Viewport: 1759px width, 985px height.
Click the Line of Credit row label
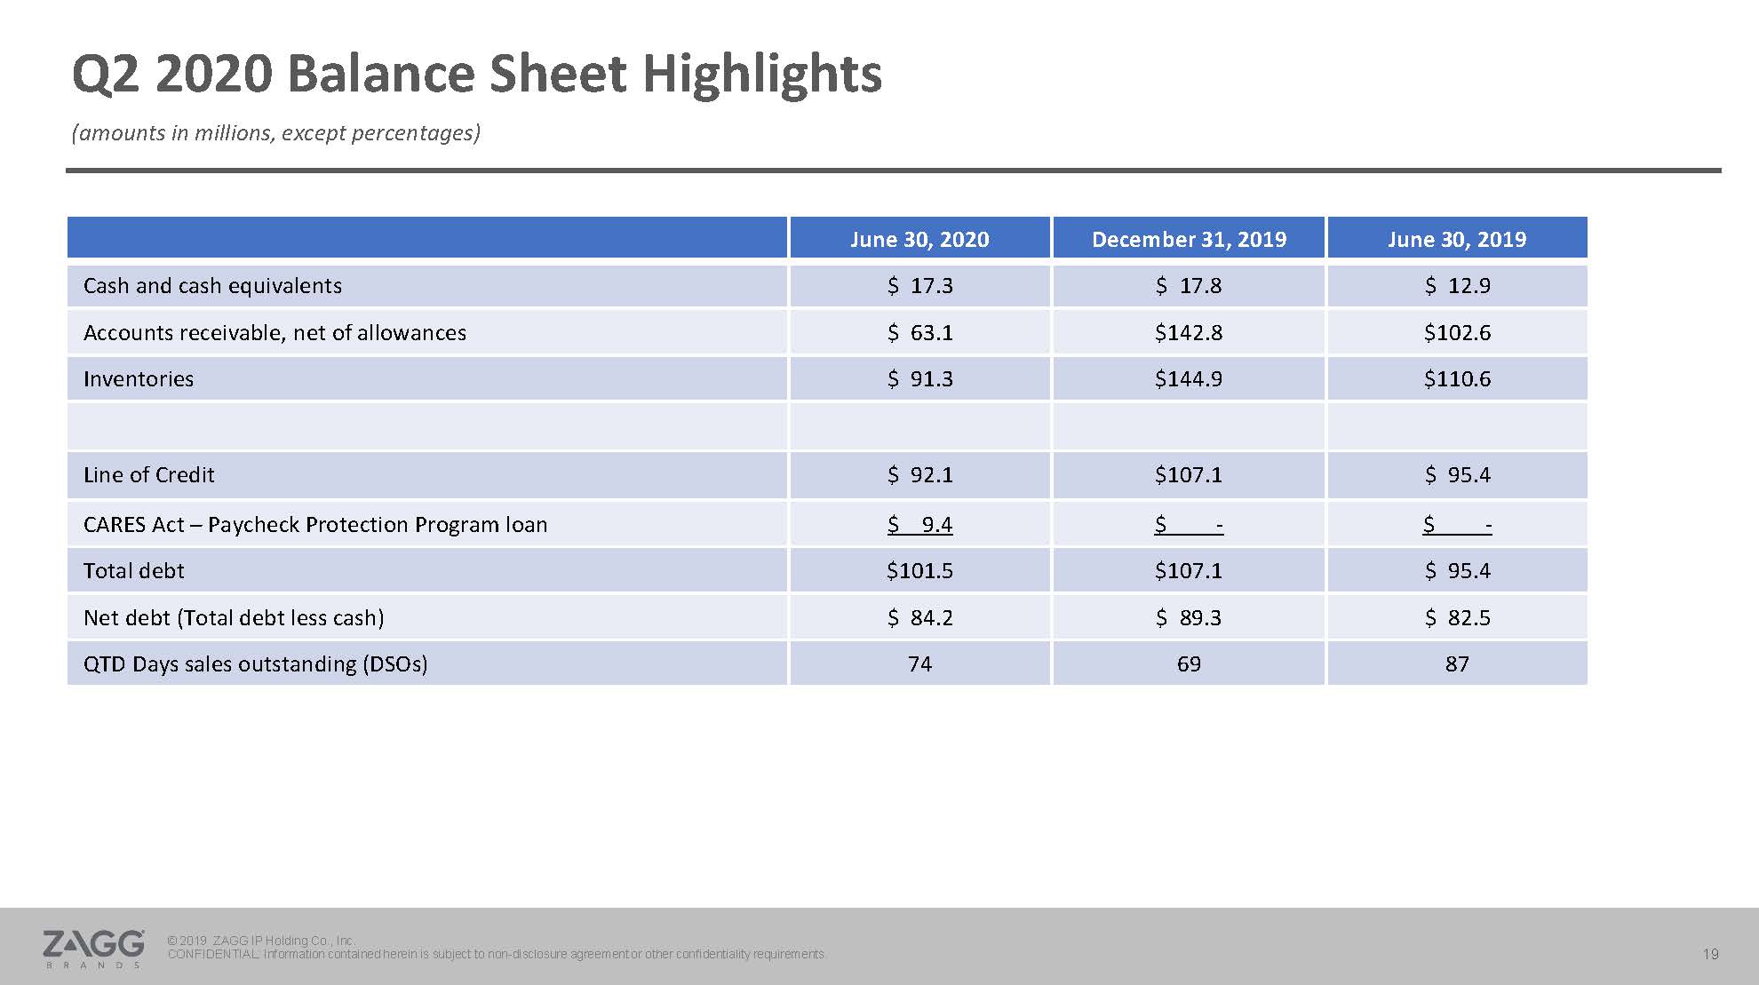[149, 475]
